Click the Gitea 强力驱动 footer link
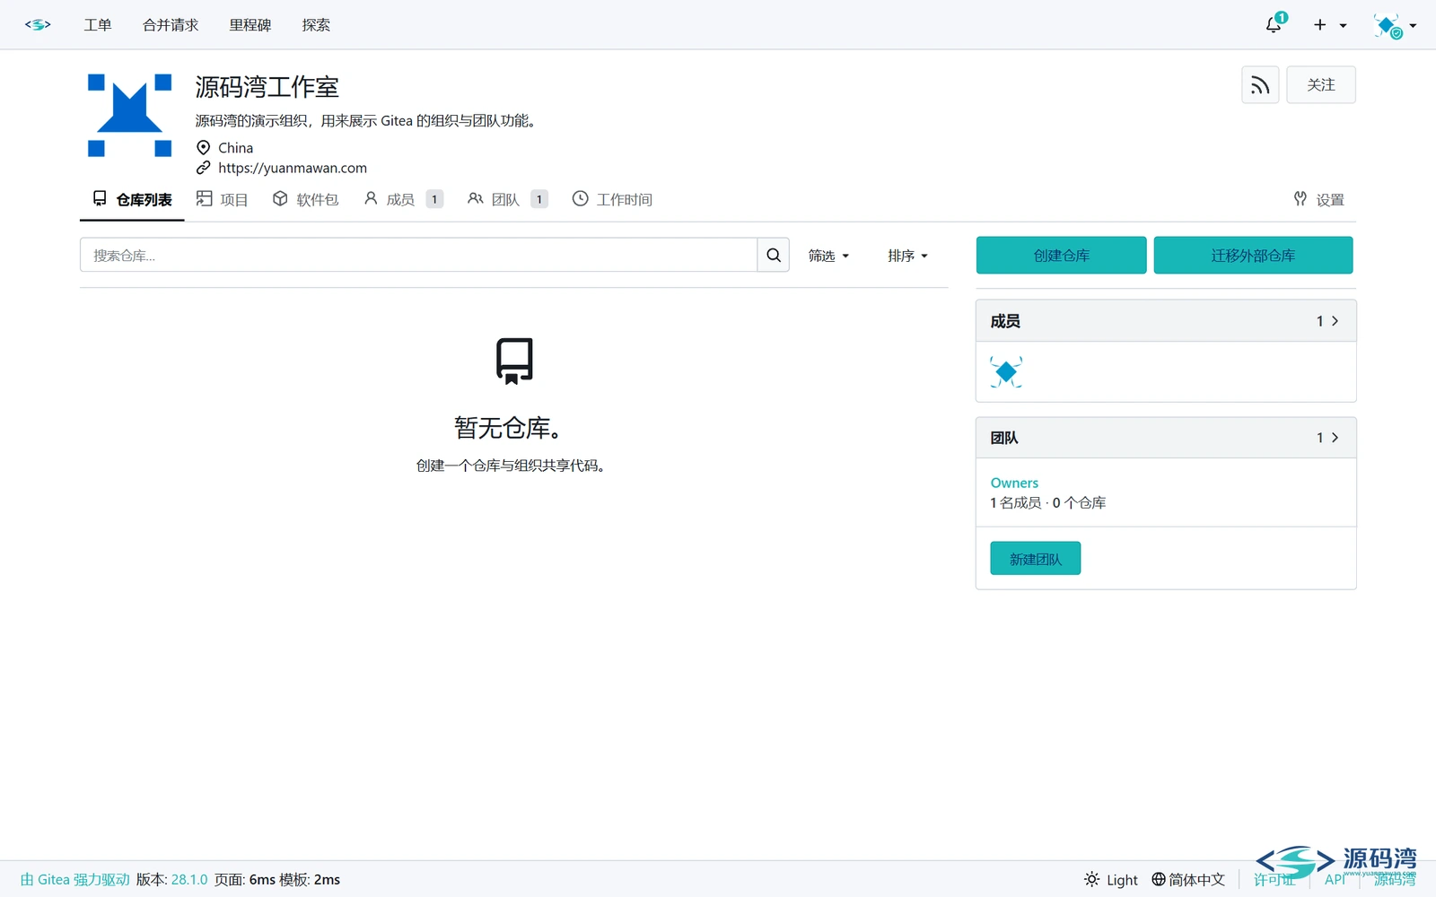This screenshot has width=1436, height=897. pyautogui.click(x=75, y=879)
